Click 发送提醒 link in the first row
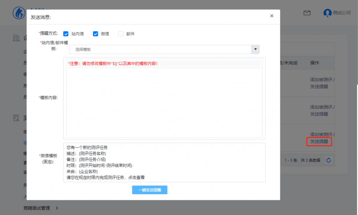 pos(319,87)
